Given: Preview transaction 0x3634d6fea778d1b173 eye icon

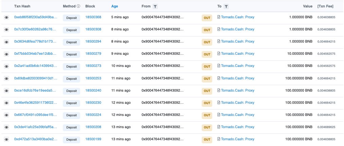Looking at the screenshot, I should tap(6, 42).
